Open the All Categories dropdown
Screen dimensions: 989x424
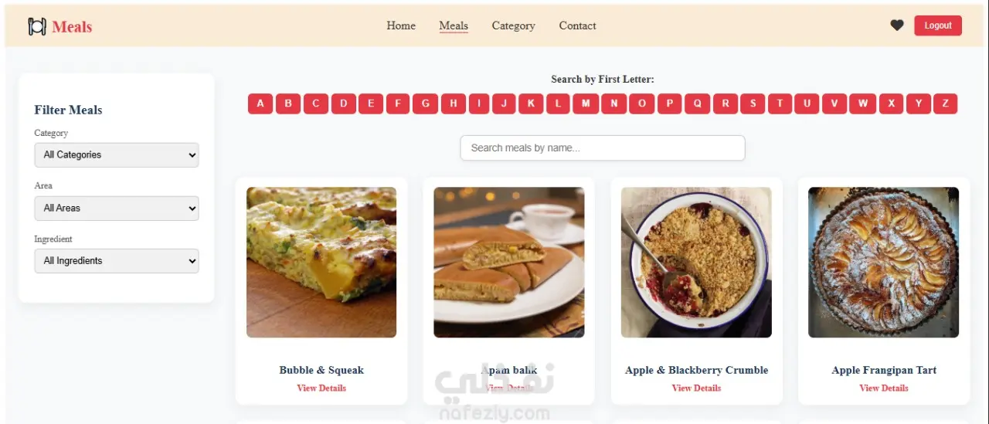point(117,154)
